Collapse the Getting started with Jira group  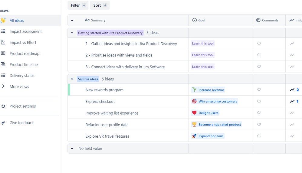click(72, 33)
